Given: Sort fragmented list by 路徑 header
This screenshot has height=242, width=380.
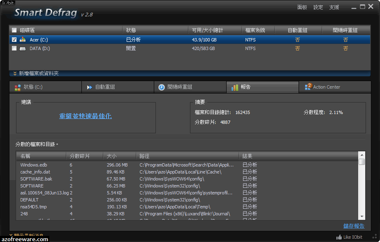Looking at the screenshot, I should point(188,156).
